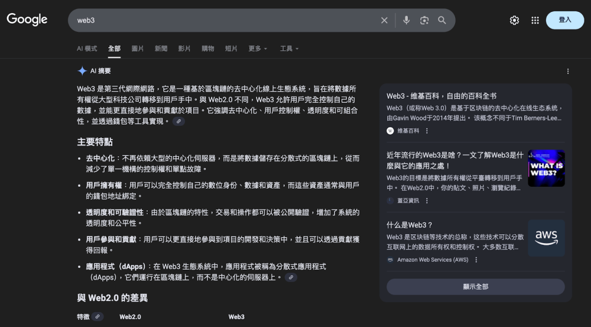Open three-dot menu beside Amazon Web Services
The width and height of the screenshot is (591, 327).
(476, 260)
